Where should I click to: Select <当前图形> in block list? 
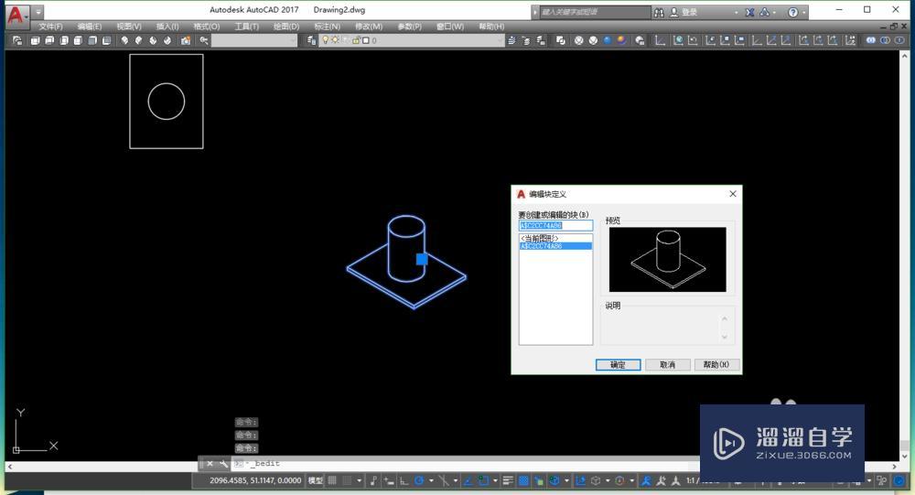(539, 238)
